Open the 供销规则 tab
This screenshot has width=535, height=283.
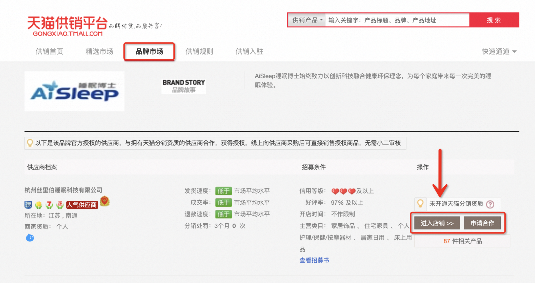click(x=199, y=52)
